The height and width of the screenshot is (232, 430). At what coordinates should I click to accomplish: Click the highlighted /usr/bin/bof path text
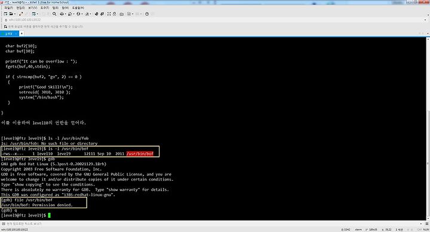[x=140, y=154]
